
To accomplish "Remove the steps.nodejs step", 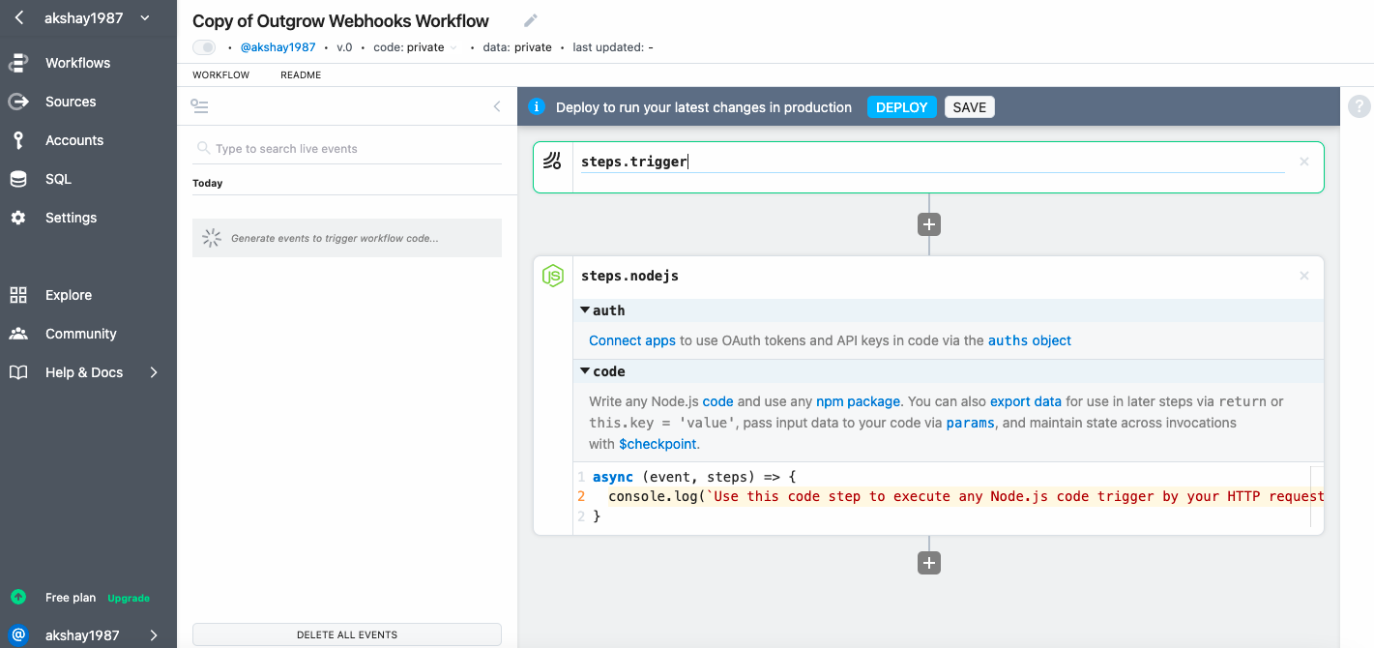I will coord(1304,276).
